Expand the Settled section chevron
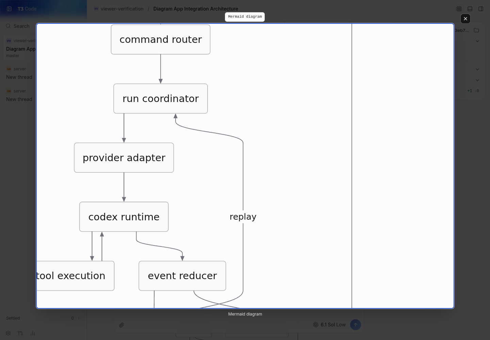 (x=79, y=318)
